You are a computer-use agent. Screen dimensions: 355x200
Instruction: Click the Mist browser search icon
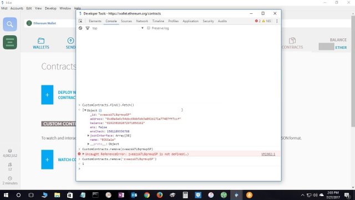point(10,24)
